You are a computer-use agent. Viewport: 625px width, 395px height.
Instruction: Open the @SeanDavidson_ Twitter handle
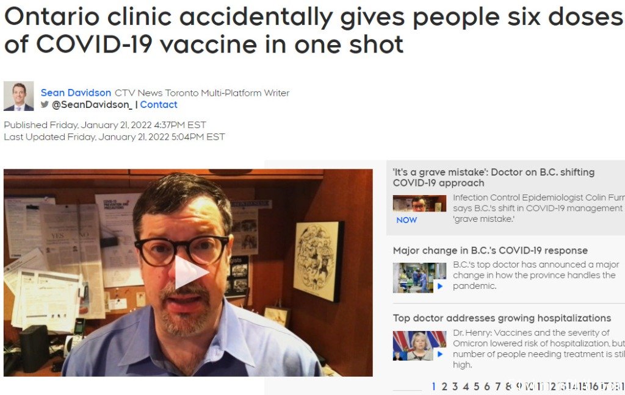[x=92, y=105]
